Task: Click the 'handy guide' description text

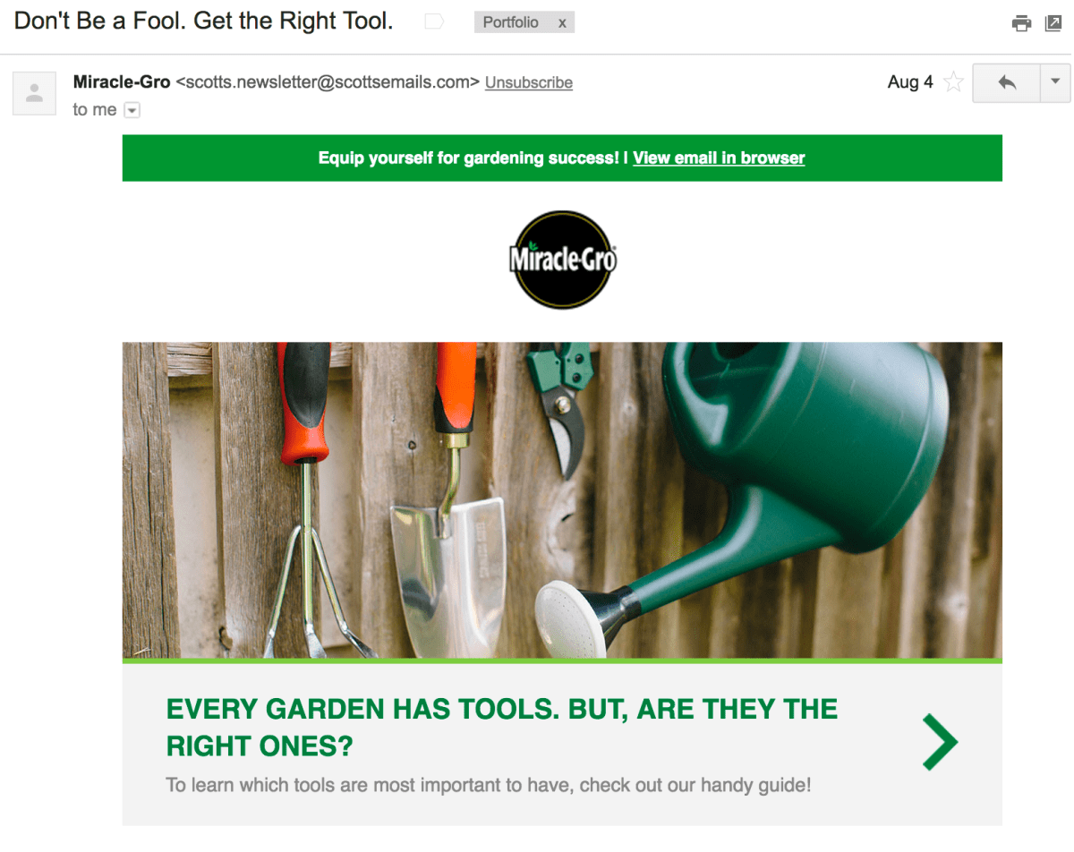Action: coord(489,786)
